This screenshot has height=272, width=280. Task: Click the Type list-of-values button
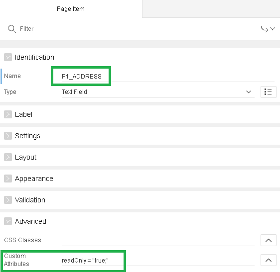tap(269, 92)
